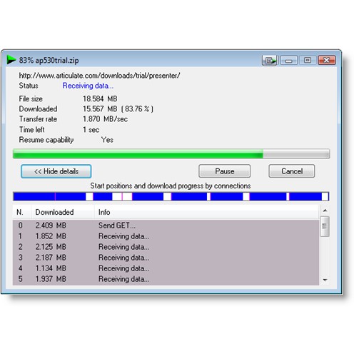Minimize the download window
This screenshot has width=354, height=354.
pyautogui.click(x=288, y=61)
